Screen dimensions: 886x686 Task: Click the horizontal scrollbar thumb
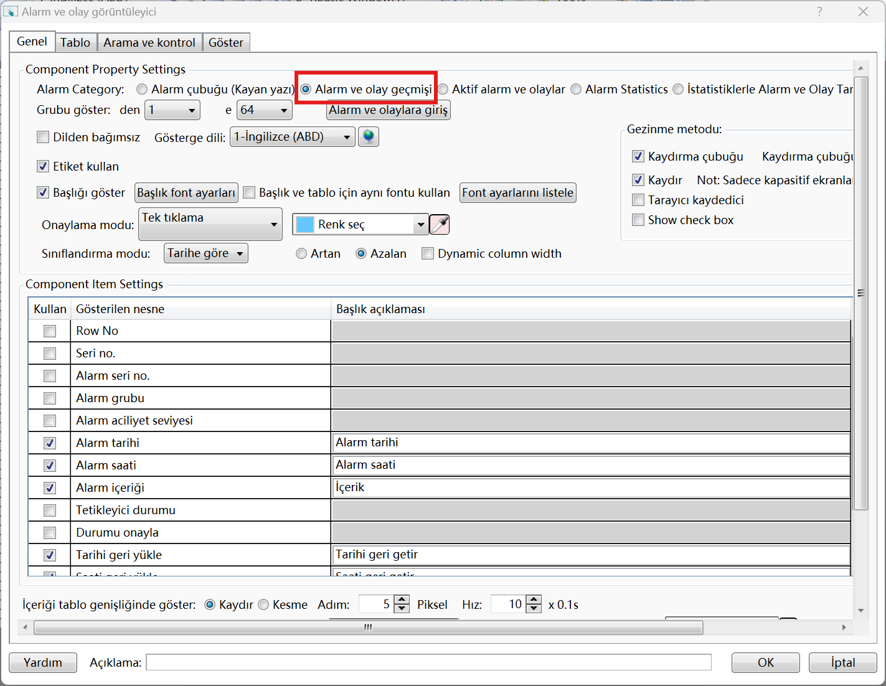click(x=368, y=627)
